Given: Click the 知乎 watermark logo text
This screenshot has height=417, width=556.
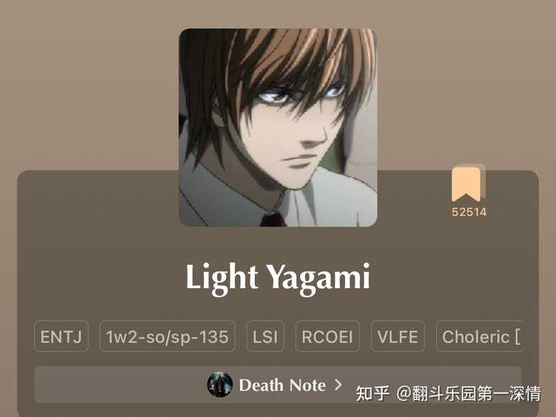Looking at the screenshot, I should click(372, 393).
